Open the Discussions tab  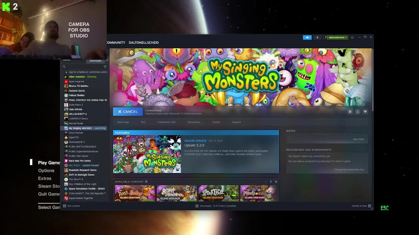pos(194,122)
